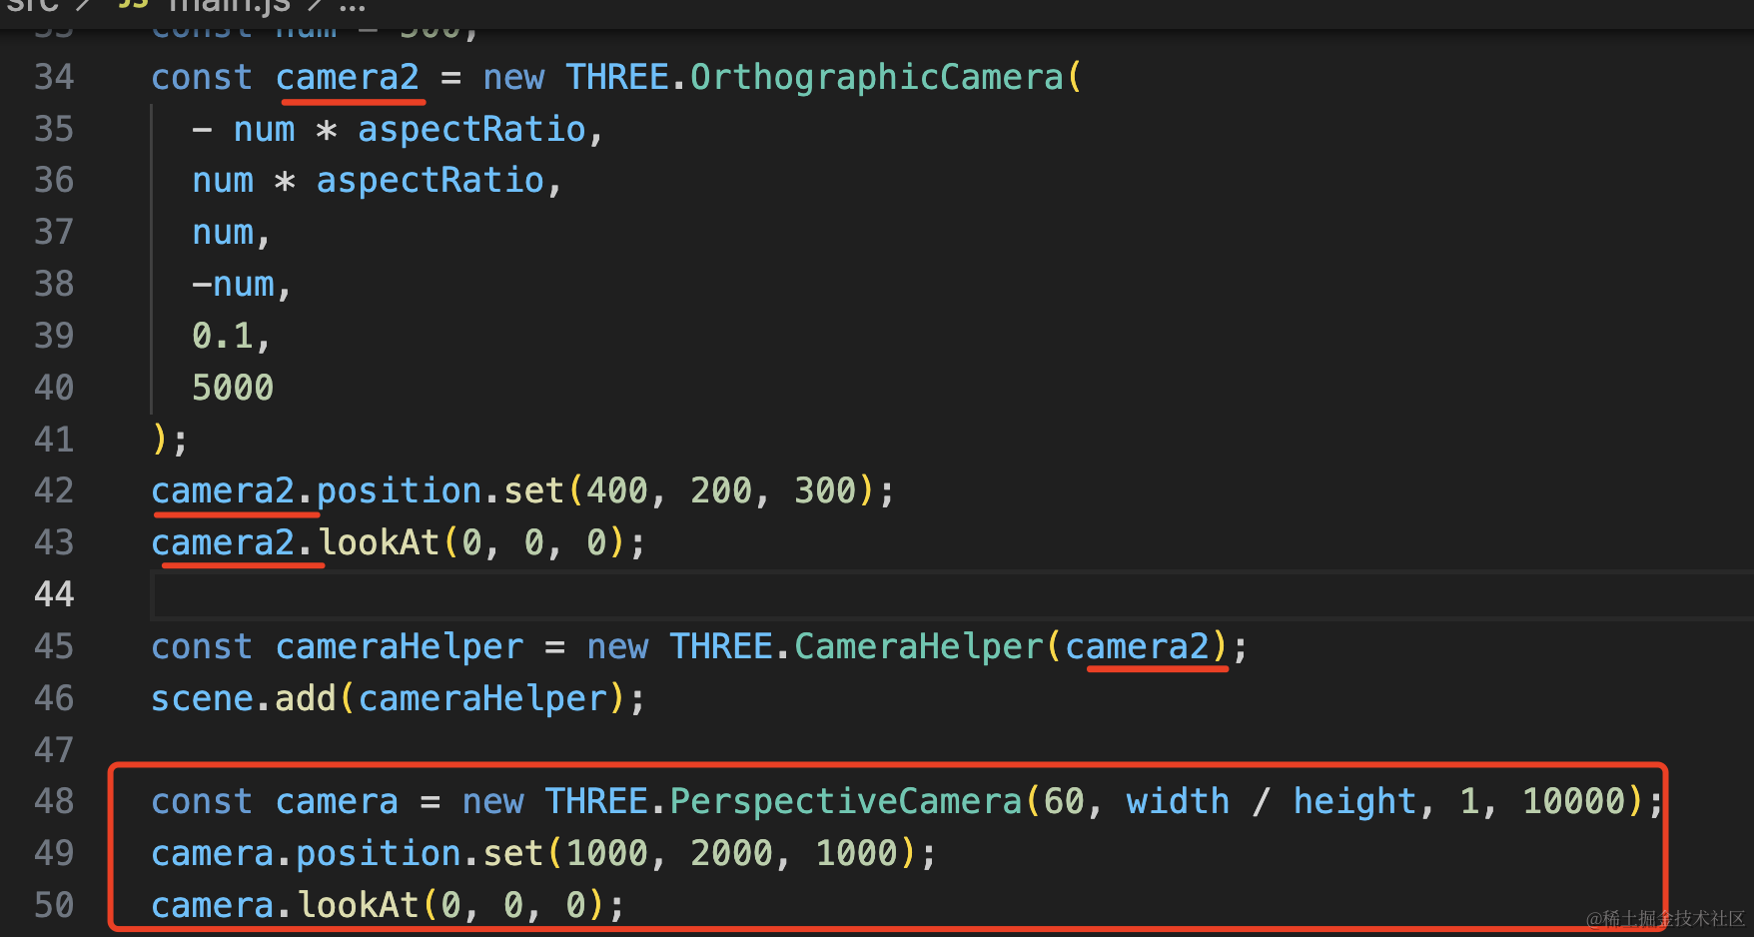
Task: Click CameraHelper class name on line 45
Action: [x=919, y=646]
